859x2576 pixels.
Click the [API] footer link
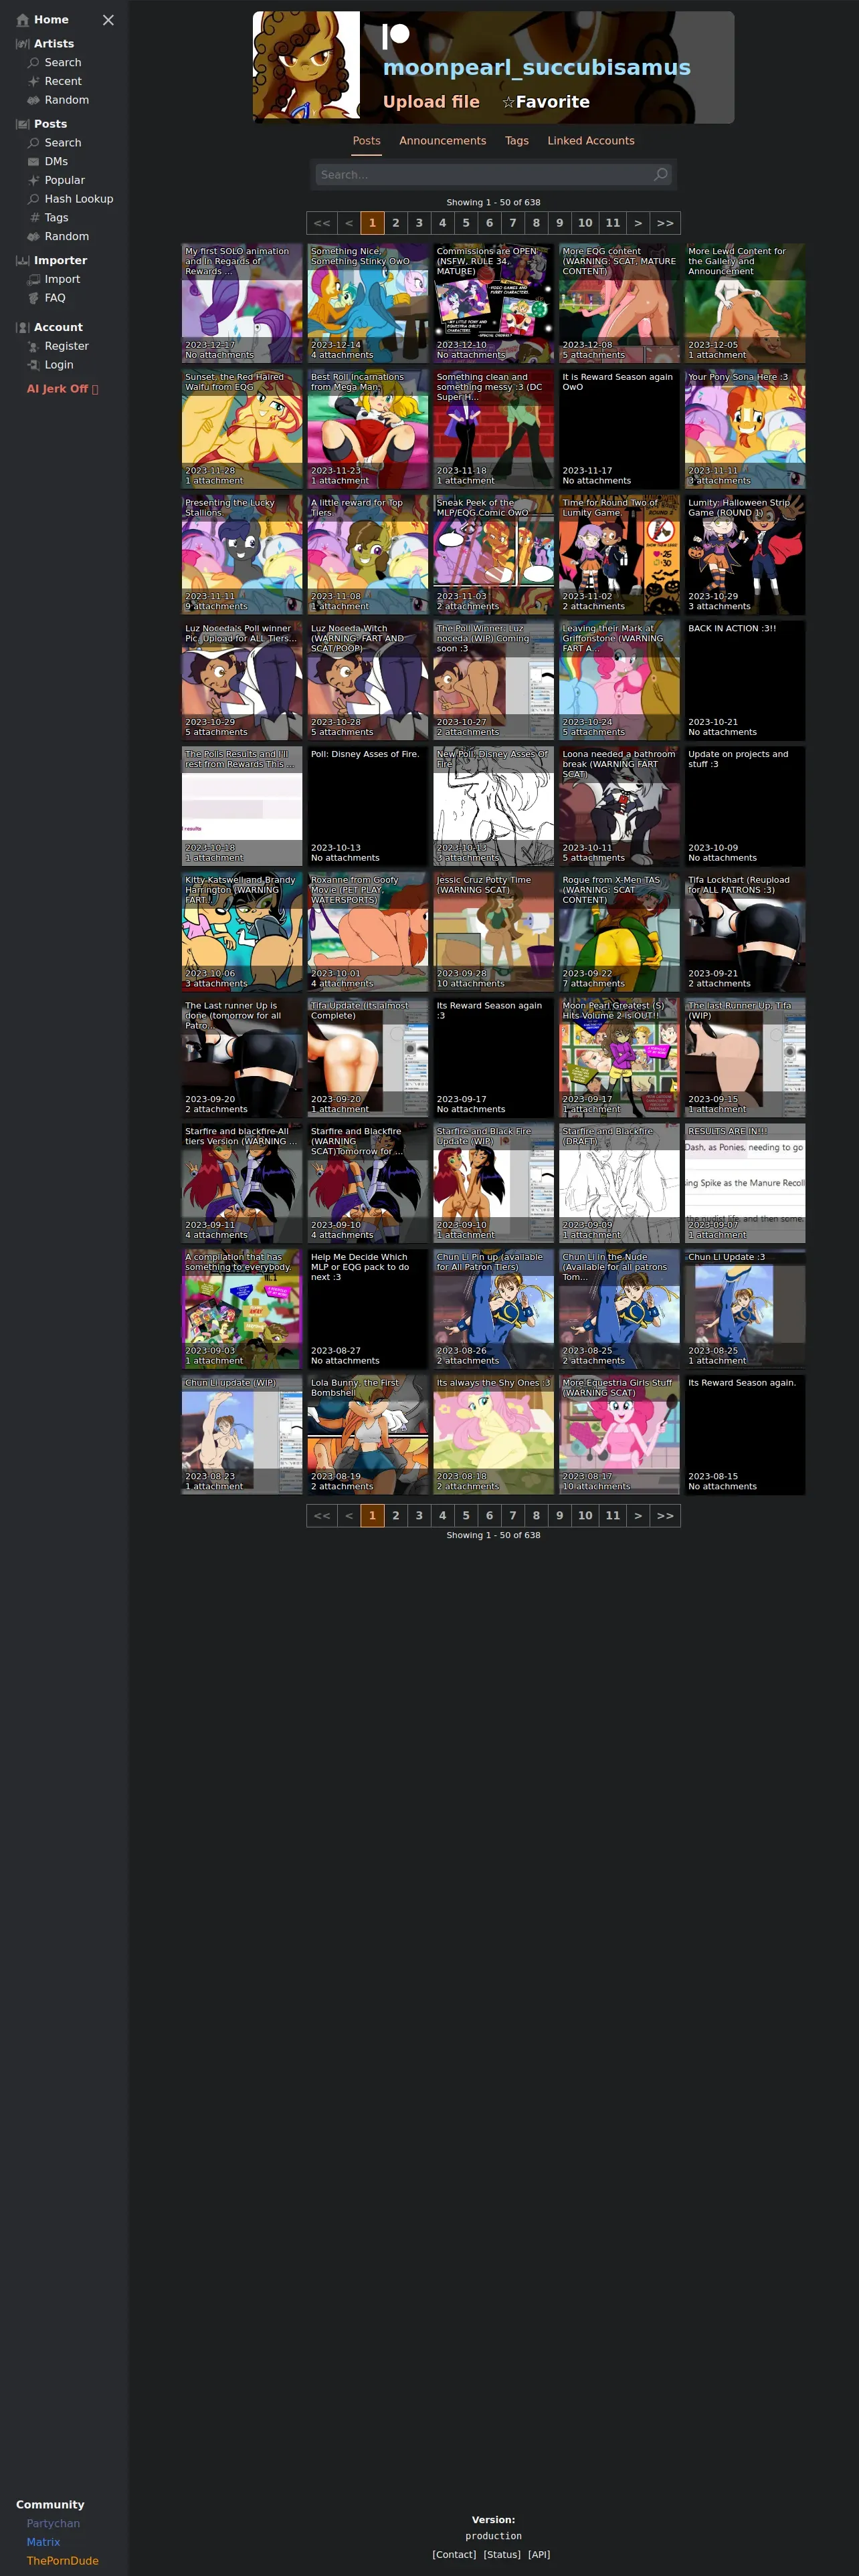point(539,2554)
